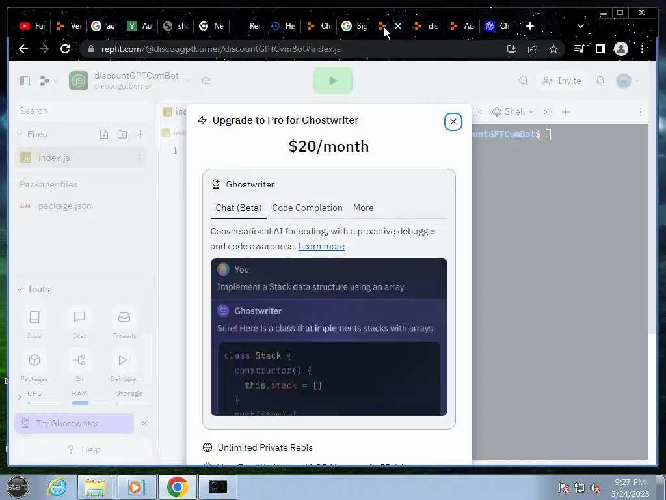Invite collaborators to the repl
The width and height of the screenshot is (666, 500).
point(561,81)
